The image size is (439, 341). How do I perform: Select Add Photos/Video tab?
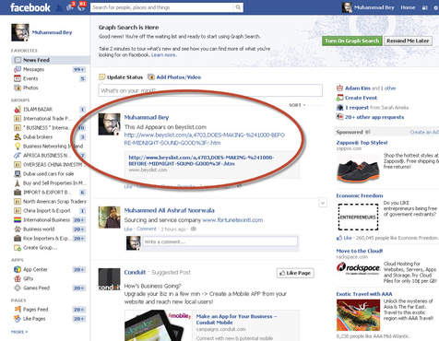click(x=174, y=77)
